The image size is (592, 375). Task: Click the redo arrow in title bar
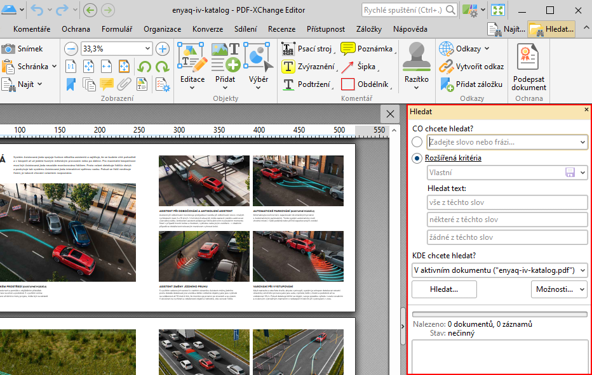click(x=62, y=10)
